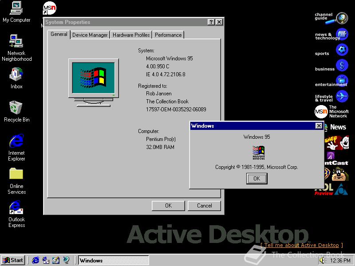Click the monitor image in System Properties
Viewport: 355px width, 266px height.
[x=94, y=82]
